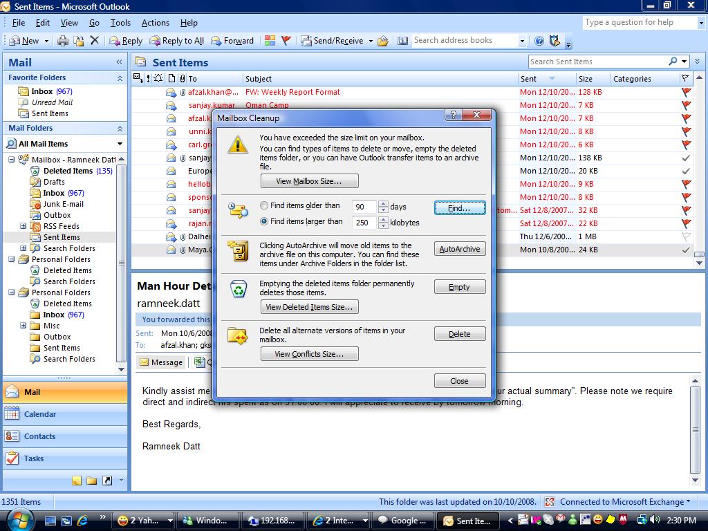Click the AutoArchive button
Screen dimensions: 708x531
tap(459, 249)
